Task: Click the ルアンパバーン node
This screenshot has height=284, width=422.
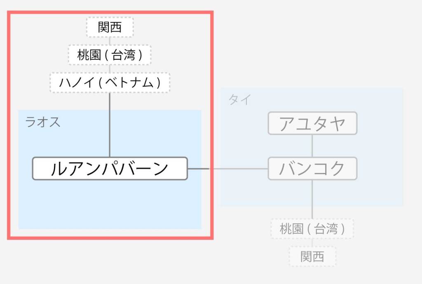Action: click(110, 168)
